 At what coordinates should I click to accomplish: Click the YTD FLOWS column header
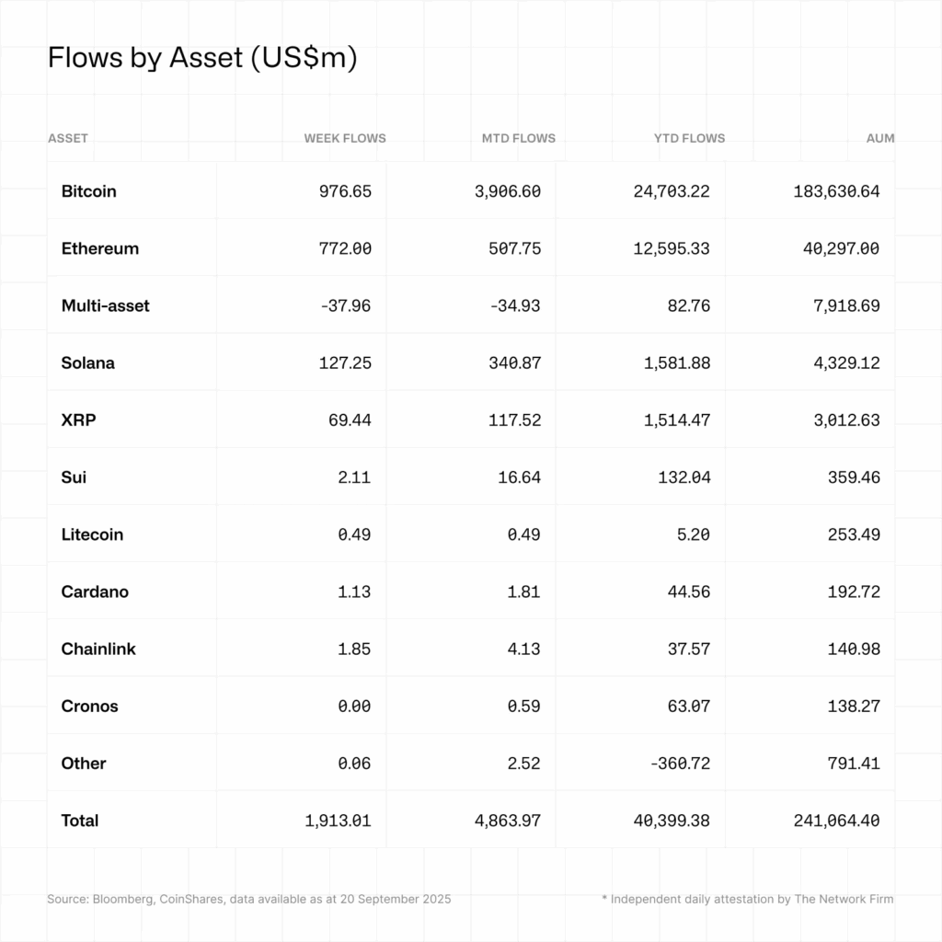pyautogui.click(x=689, y=138)
